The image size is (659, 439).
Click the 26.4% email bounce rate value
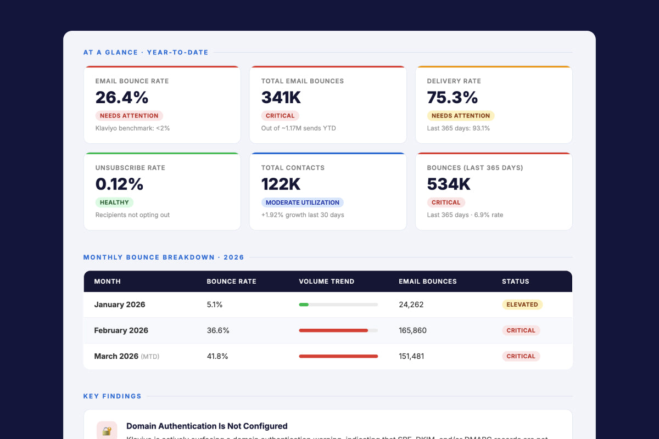(122, 98)
